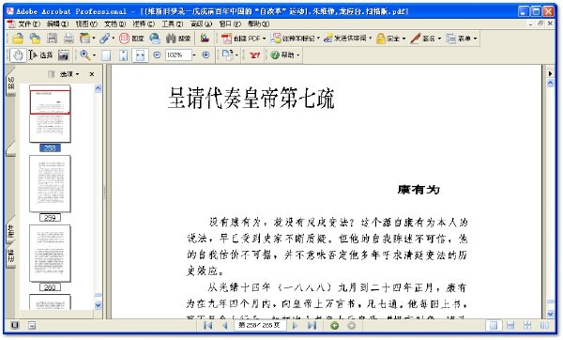Open the Document (文档) menu
The width and height of the screenshot is (563, 340).
tap(114, 24)
